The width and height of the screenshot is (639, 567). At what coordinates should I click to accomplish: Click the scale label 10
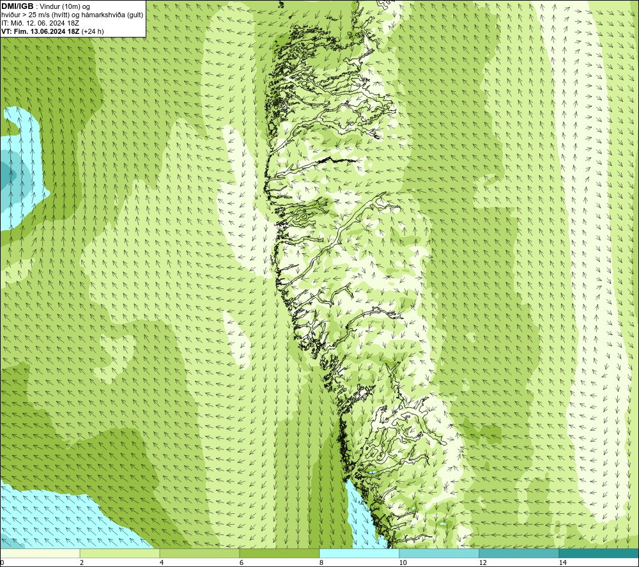coord(403,563)
